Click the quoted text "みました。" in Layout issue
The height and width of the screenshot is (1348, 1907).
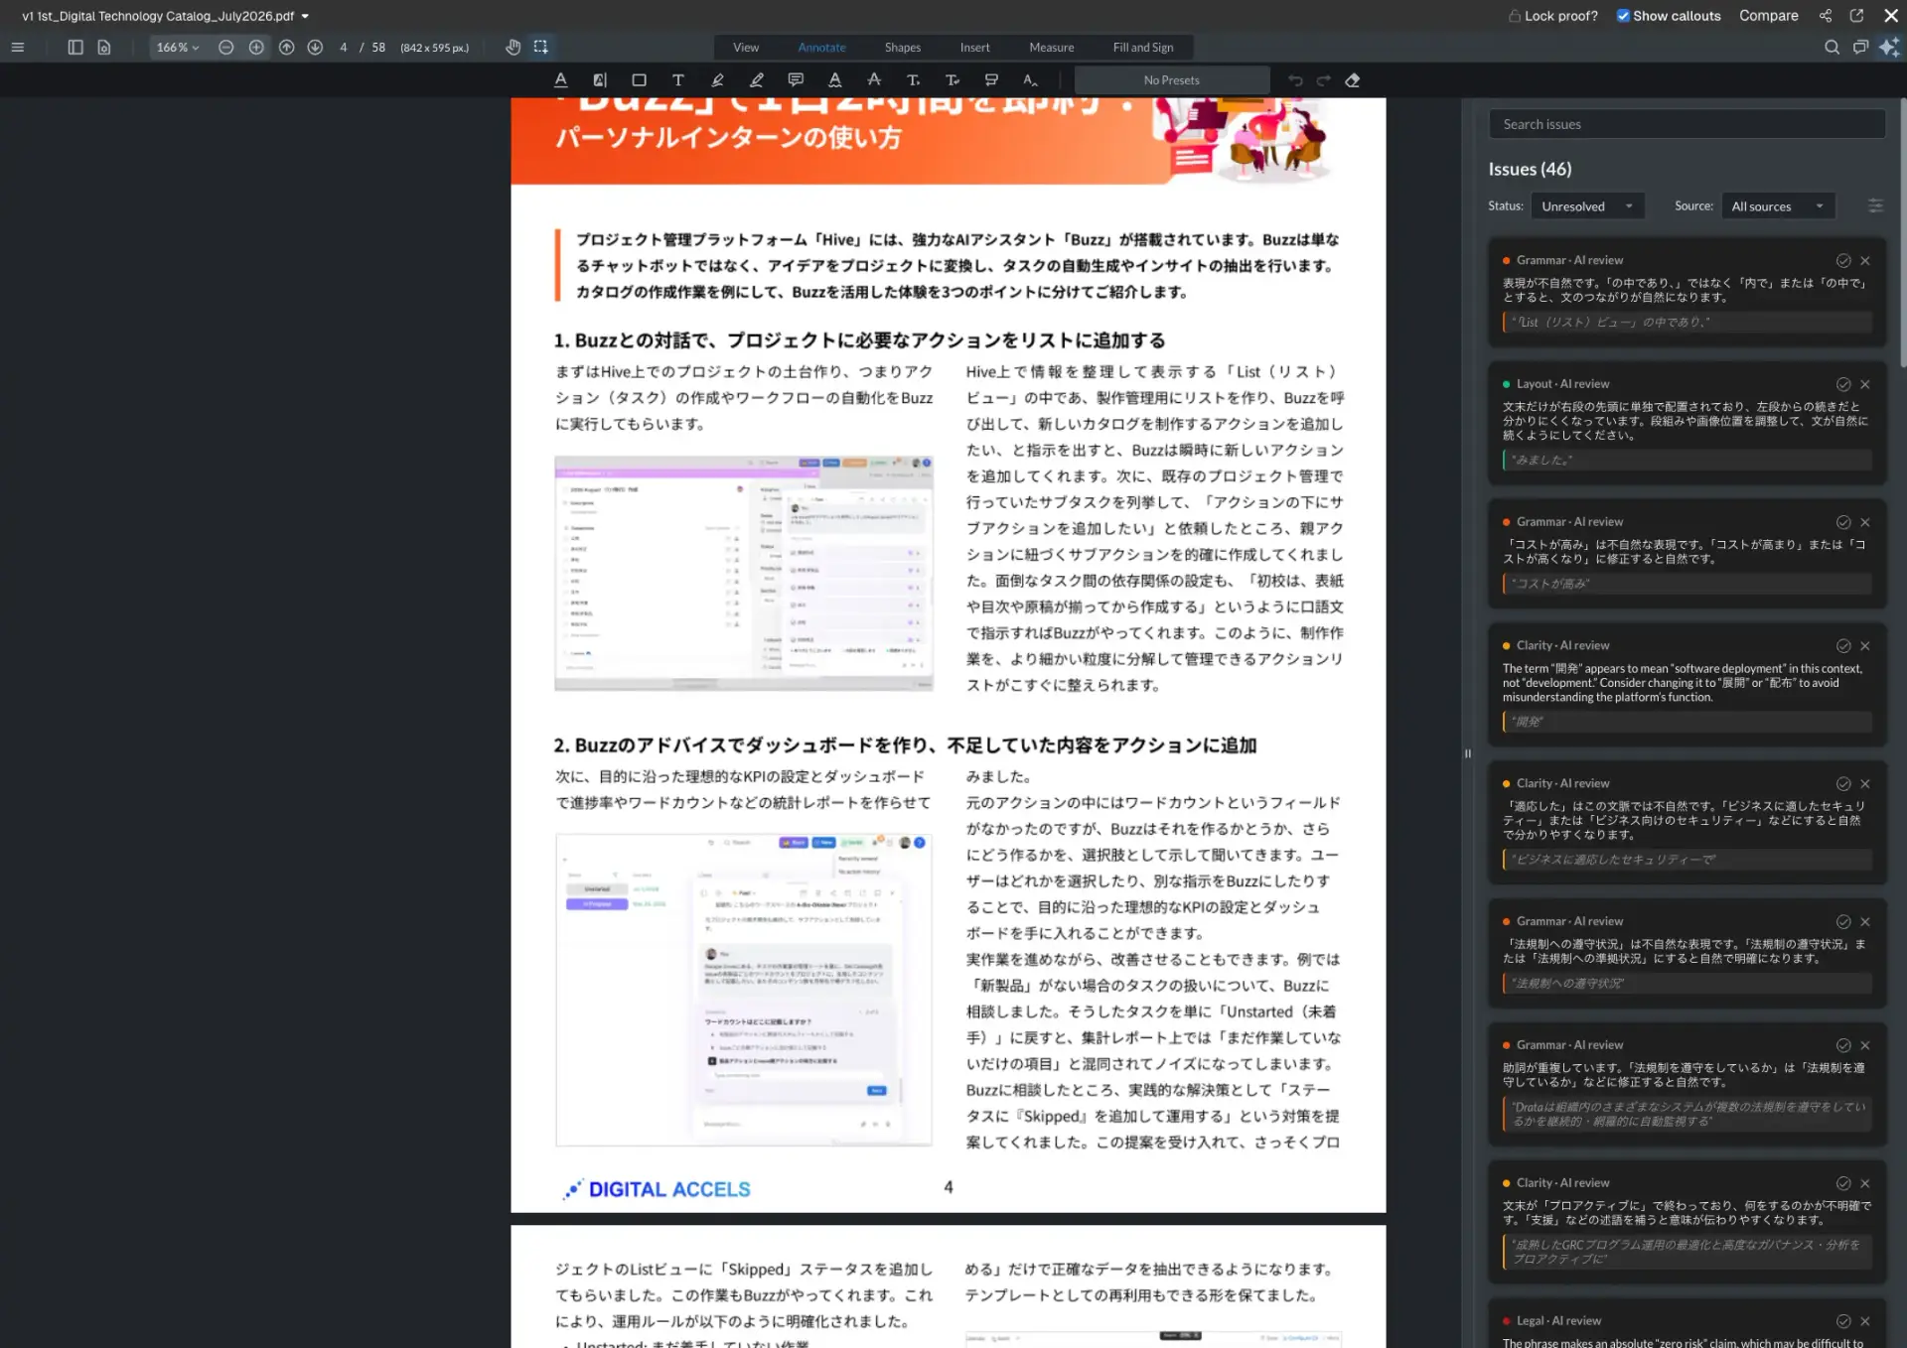1541,460
